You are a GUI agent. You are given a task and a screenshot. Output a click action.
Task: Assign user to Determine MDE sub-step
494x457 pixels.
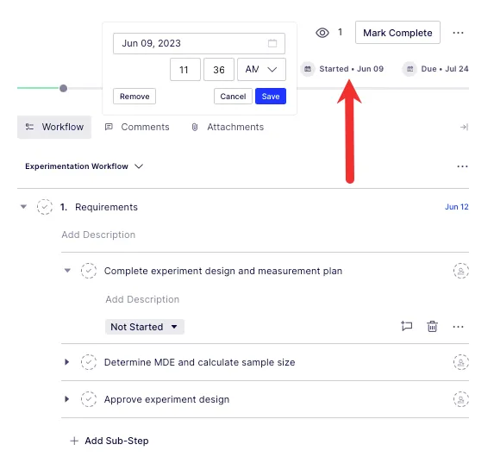pos(461,362)
